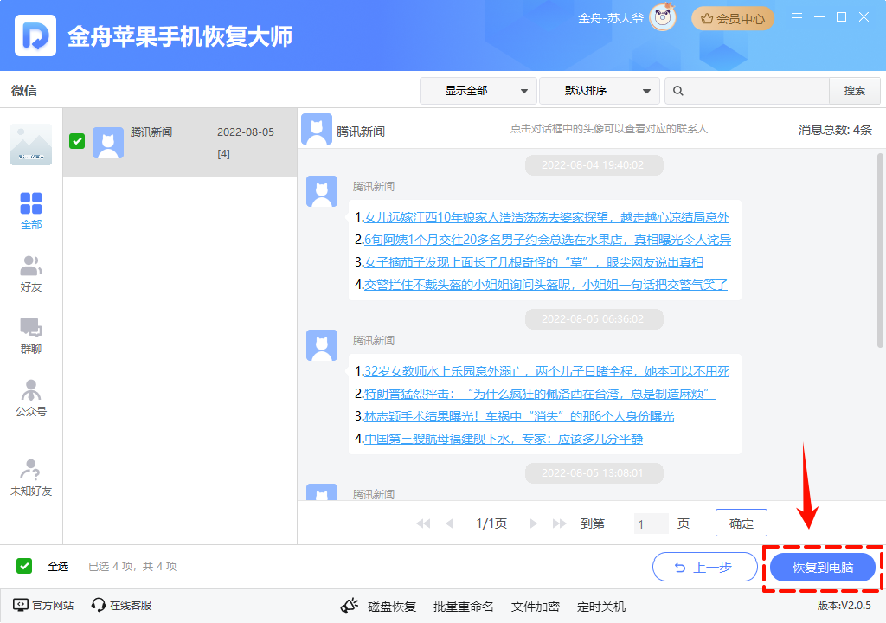
Task: Click sender avatar of the 06:36:02 message
Action: pyautogui.click(x=322, y=345)
